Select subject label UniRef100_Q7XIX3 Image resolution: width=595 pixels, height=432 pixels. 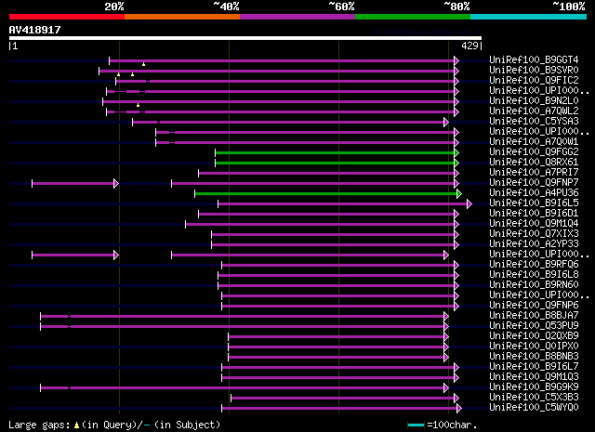click(534, 234)
